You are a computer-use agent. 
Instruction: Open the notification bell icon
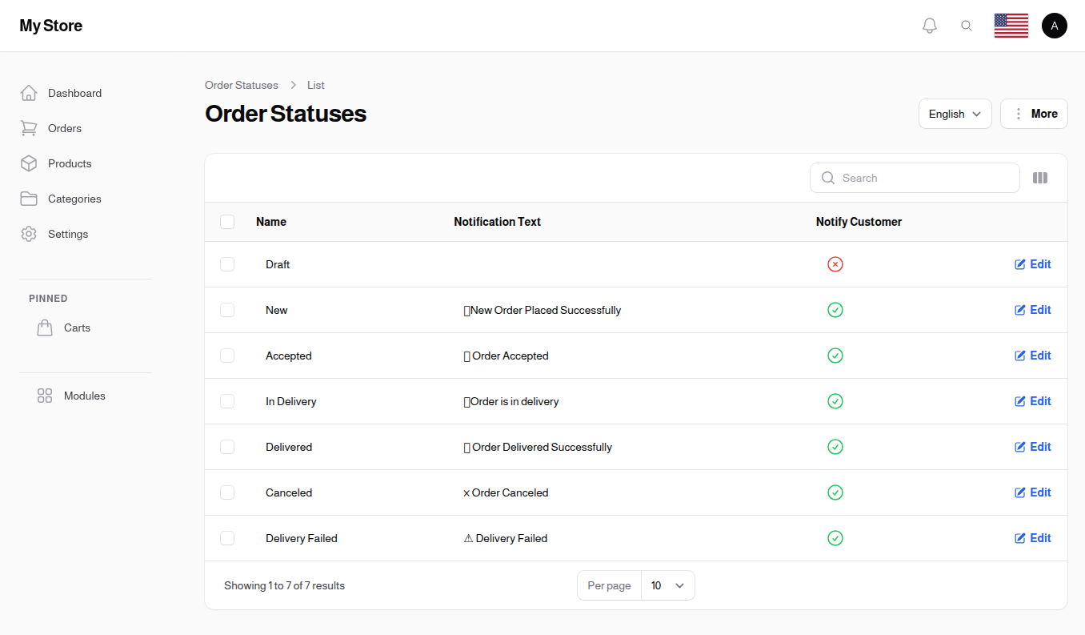(929, 25)
